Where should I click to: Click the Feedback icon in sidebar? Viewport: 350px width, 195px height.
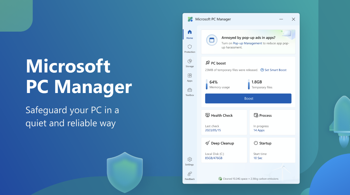189,174
